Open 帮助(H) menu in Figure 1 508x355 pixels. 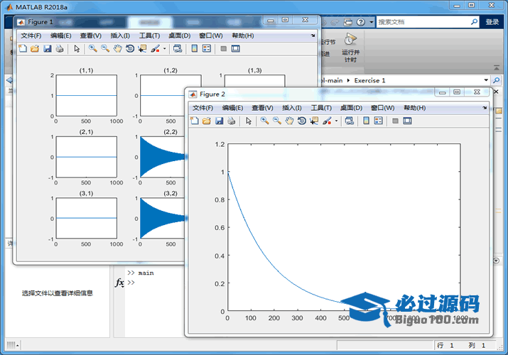(x=243, y=35)
